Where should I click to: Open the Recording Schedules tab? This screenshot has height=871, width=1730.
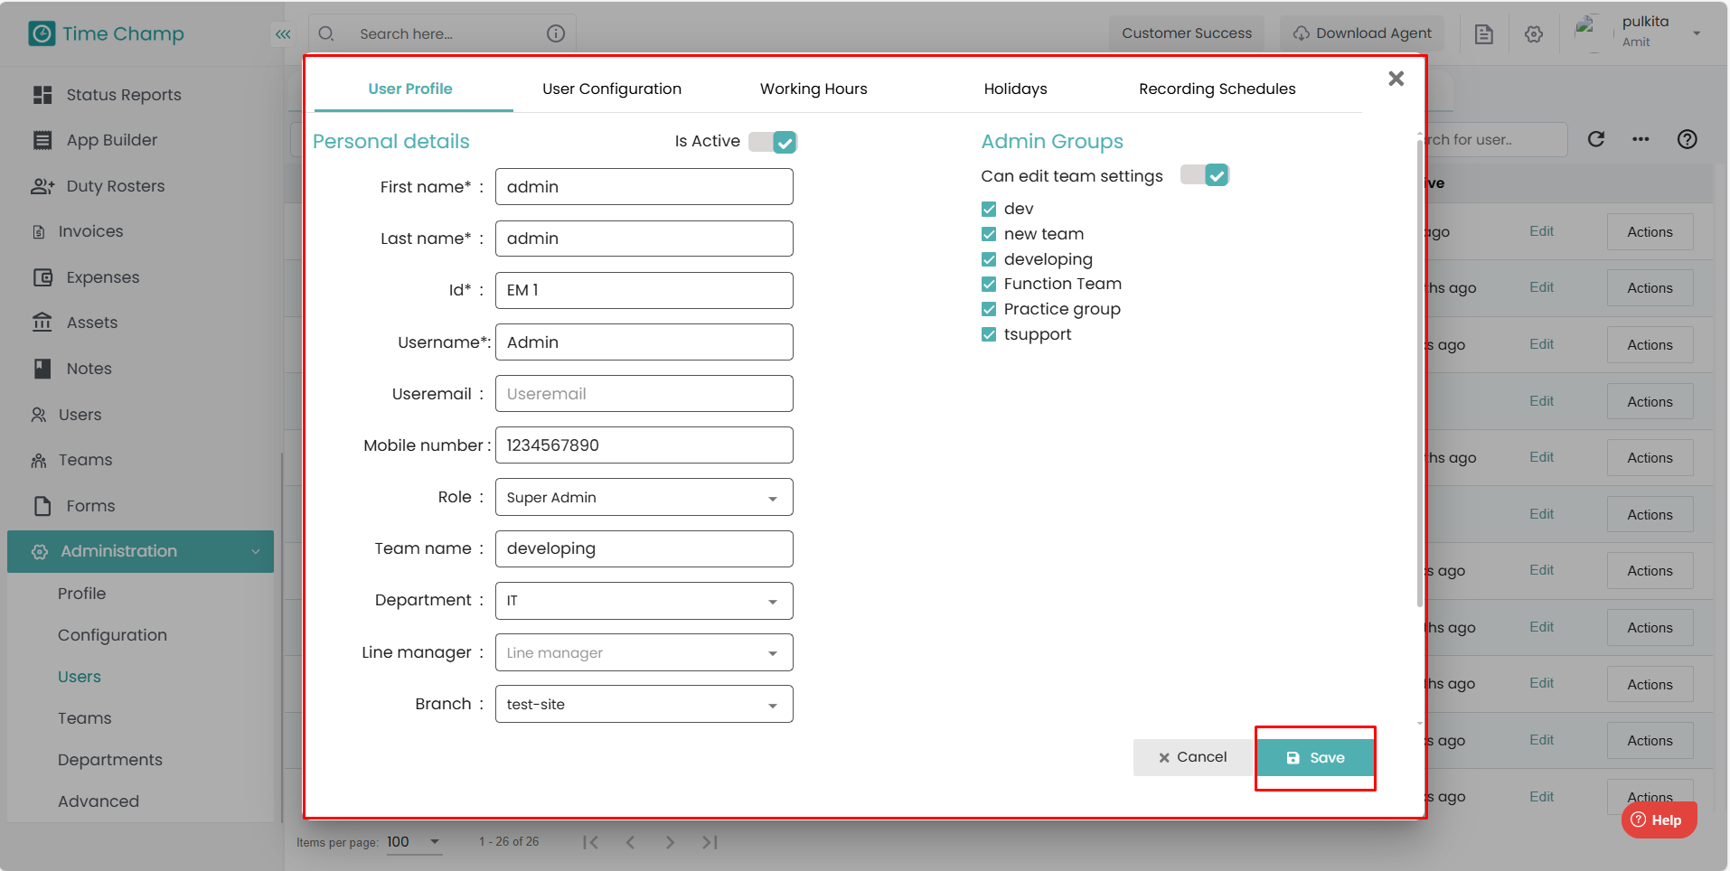[x=1217, y=89]
